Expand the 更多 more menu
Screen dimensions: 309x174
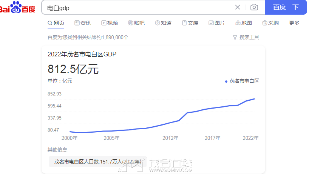294,23
